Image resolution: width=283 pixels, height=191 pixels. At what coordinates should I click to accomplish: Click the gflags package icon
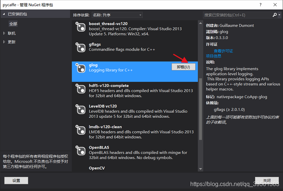point(80,47)
